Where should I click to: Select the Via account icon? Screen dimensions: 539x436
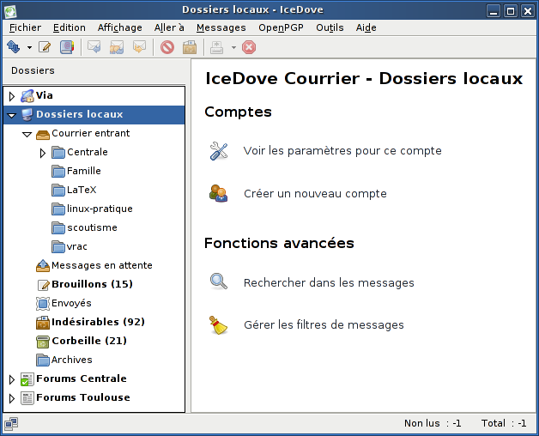pos(27,96)
